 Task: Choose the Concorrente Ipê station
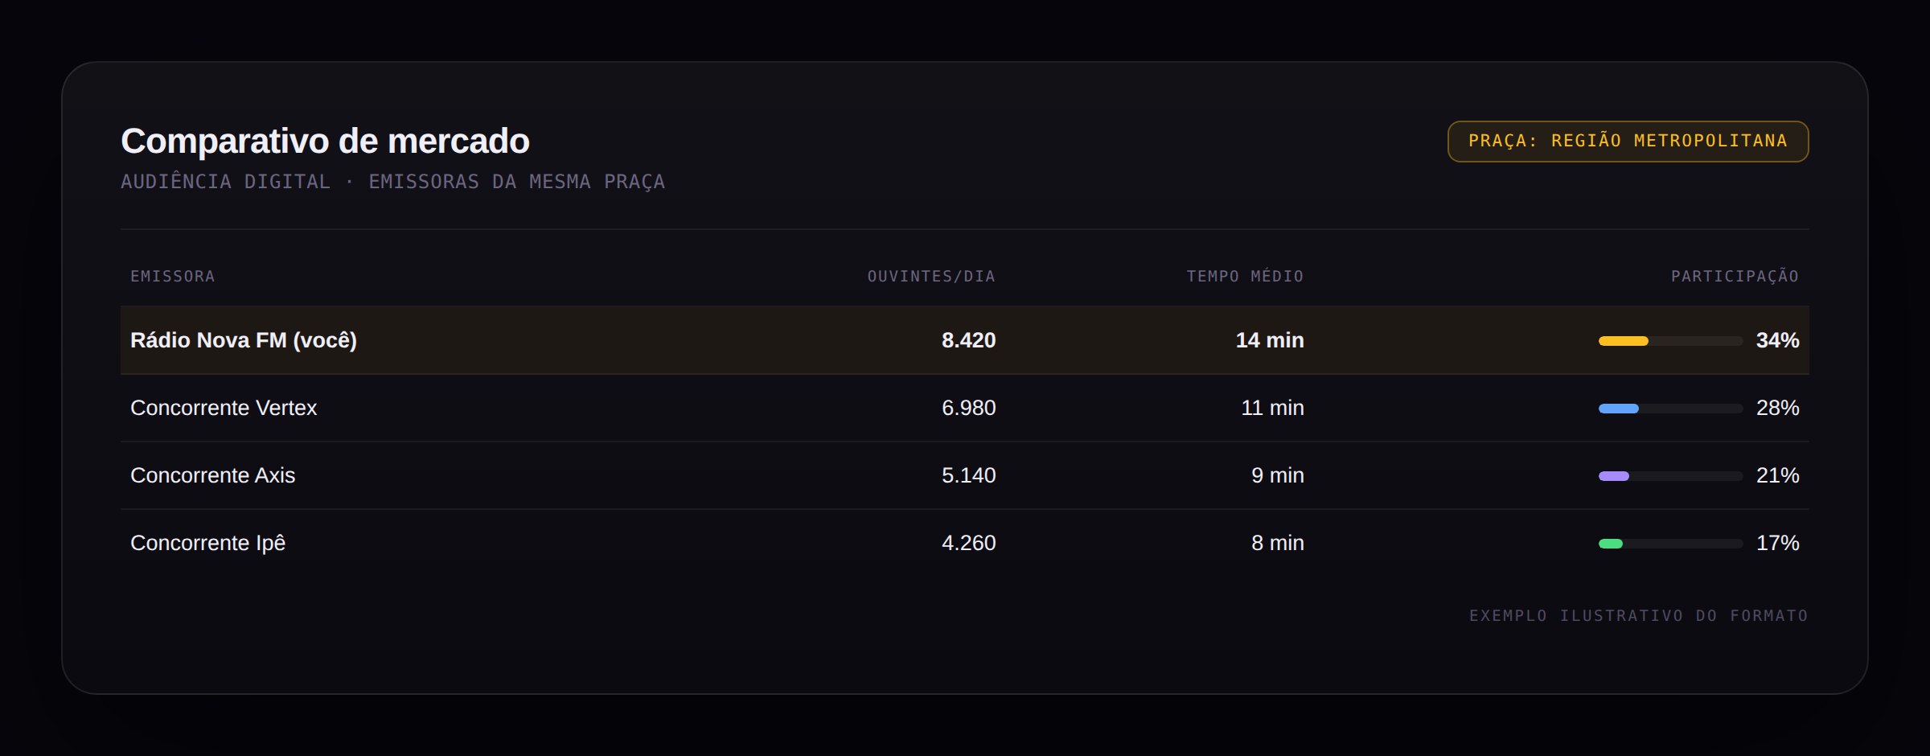click(208, 543)
